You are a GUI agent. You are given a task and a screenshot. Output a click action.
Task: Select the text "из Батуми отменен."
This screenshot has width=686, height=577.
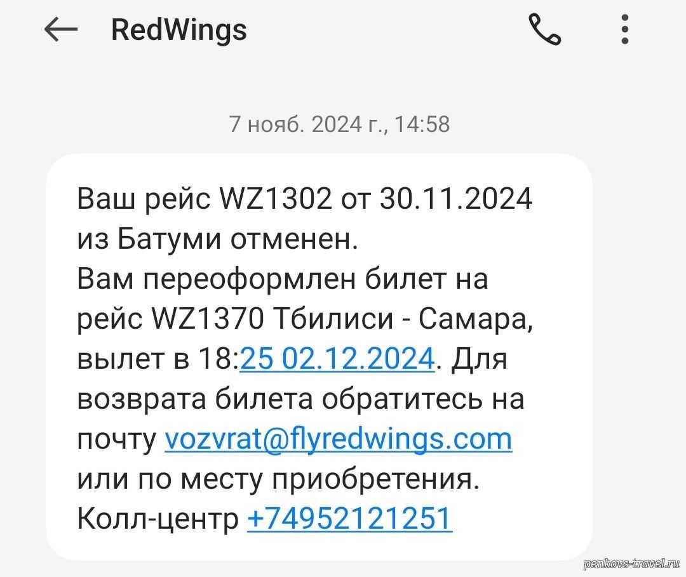point(217,239)
